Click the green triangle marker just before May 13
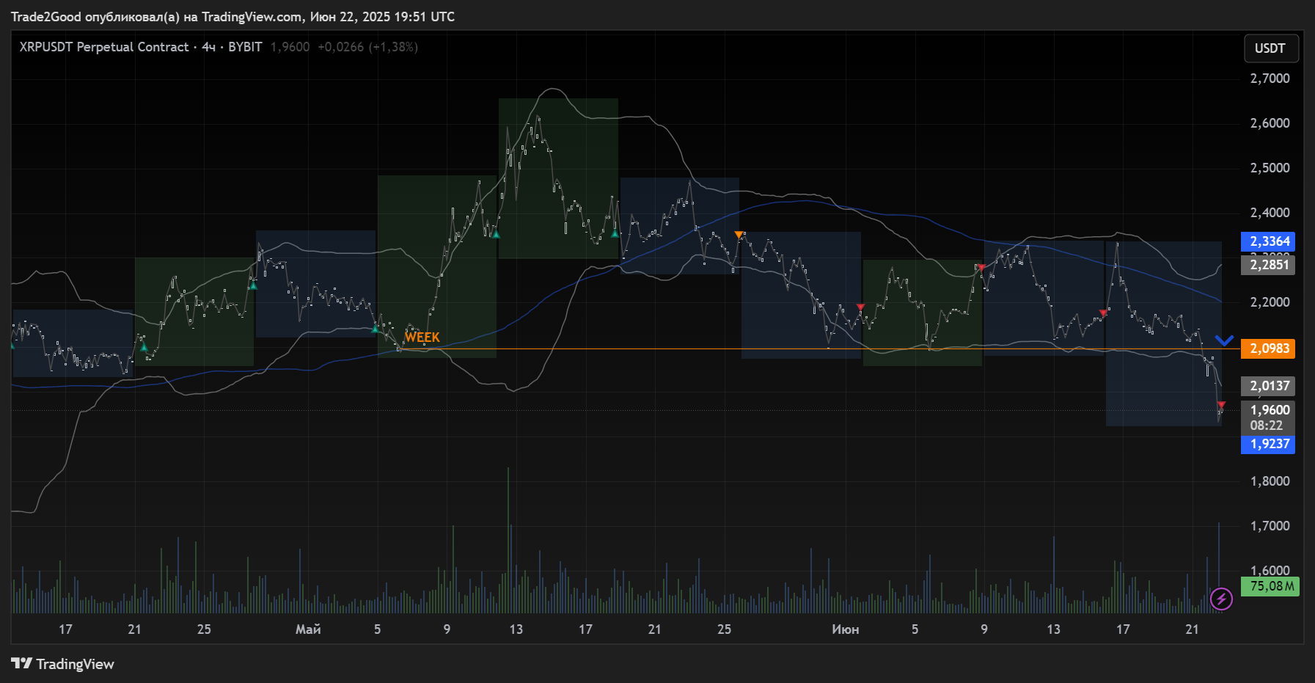Viewport: 1315px width, 683px height. pos(496,234)
